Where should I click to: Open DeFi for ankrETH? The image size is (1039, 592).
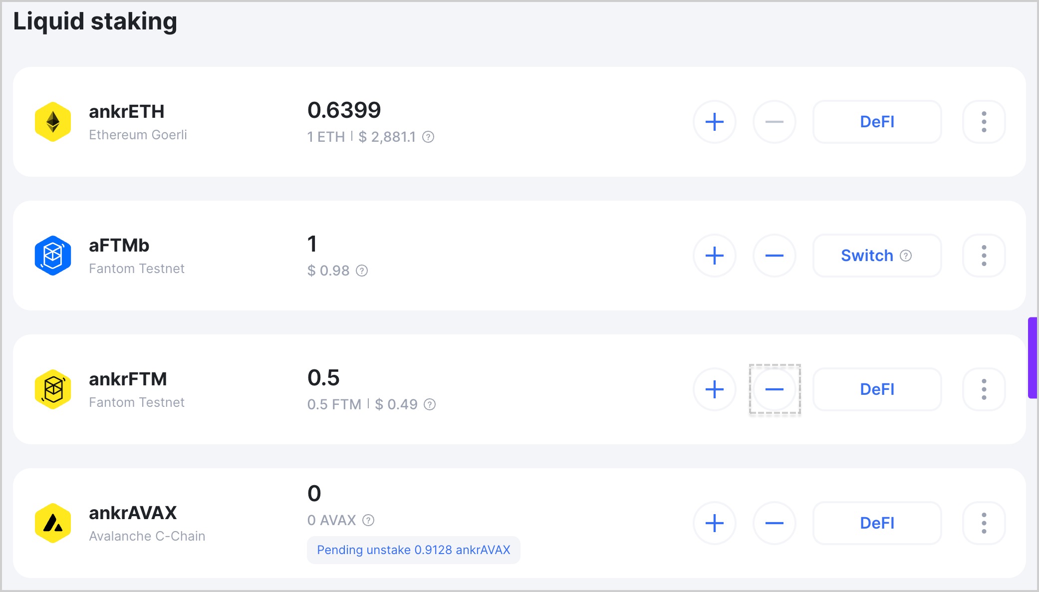(877, 122)
